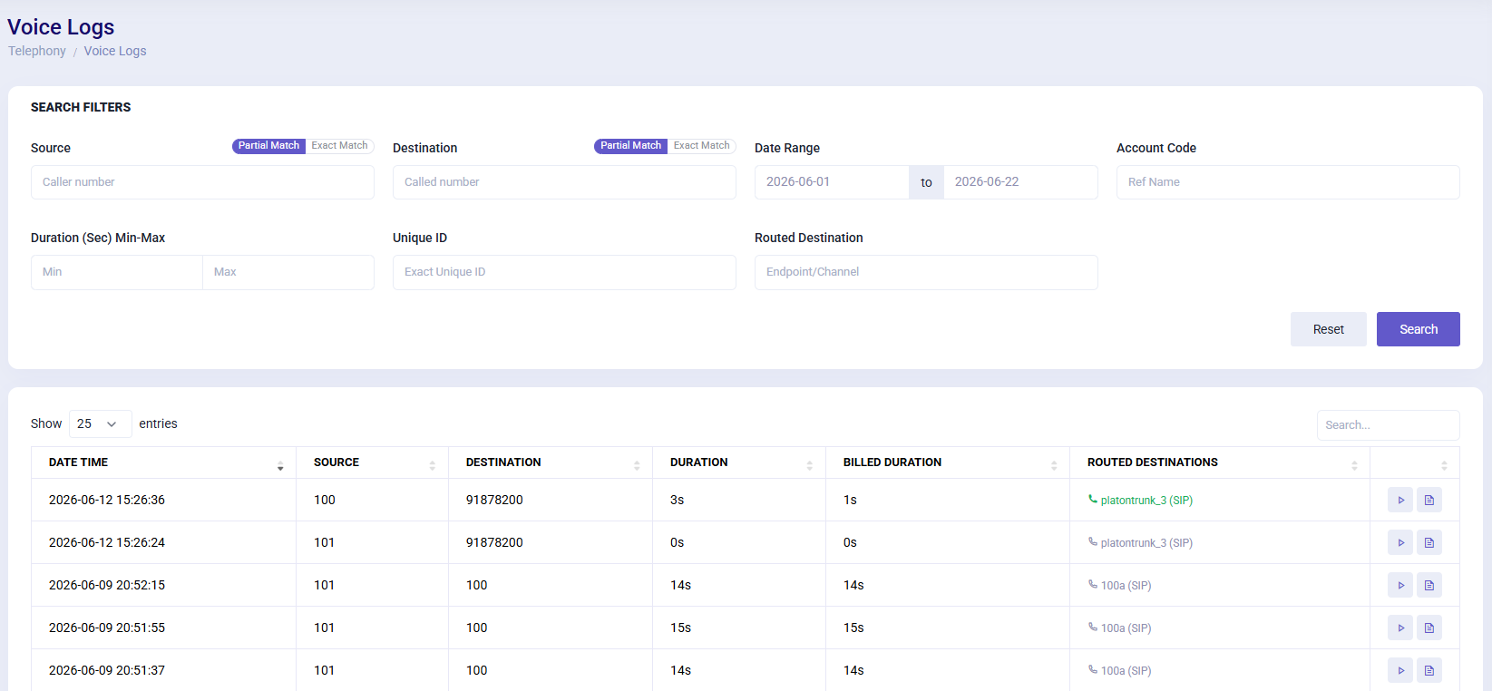Click the Search button

coord(1419,329)
